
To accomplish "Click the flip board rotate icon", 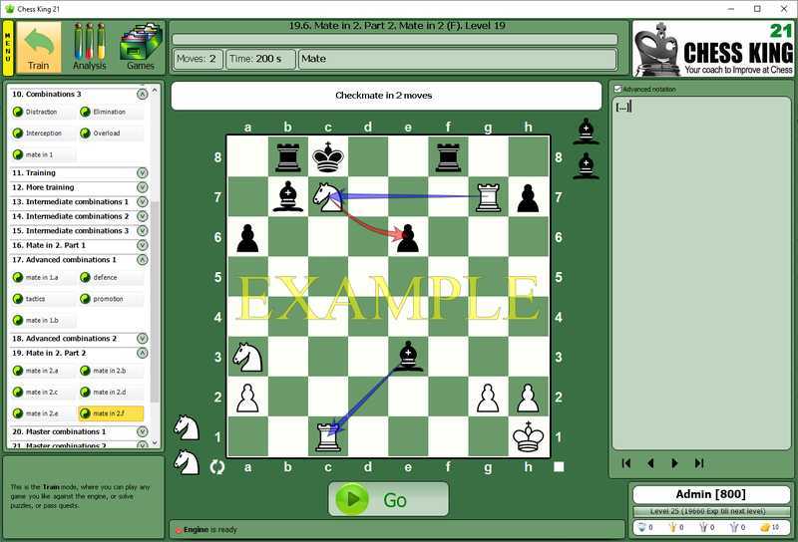I will (x=216, y=465).
